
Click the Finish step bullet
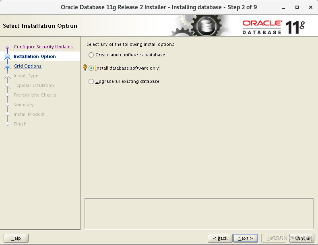coord(8,124)
